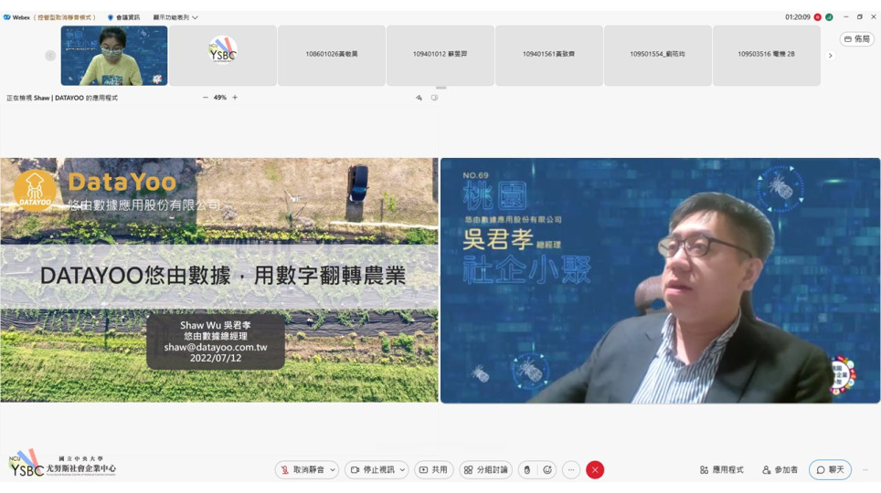Expand audio options arrow beside 取消靜音
Image resolution: width=881 pixels, height=493 pixels.
coord(333,470)
